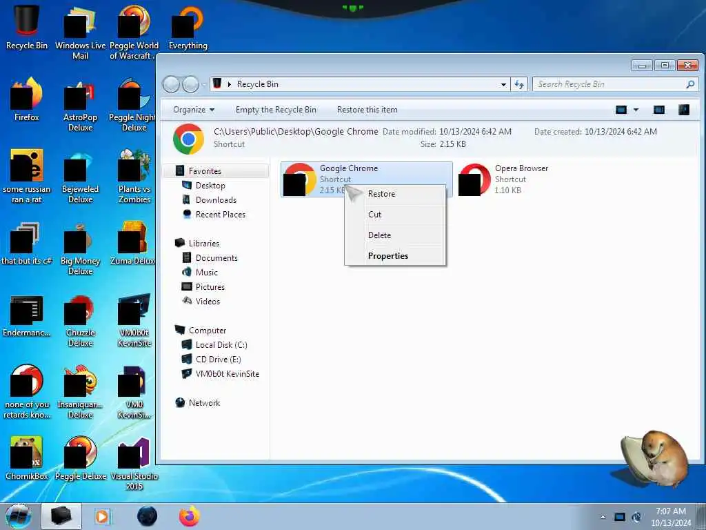The width and height of the screenshot is (706, 530).
Task: Select the Endermanc... desktop icon
Action: pos(27,315)
